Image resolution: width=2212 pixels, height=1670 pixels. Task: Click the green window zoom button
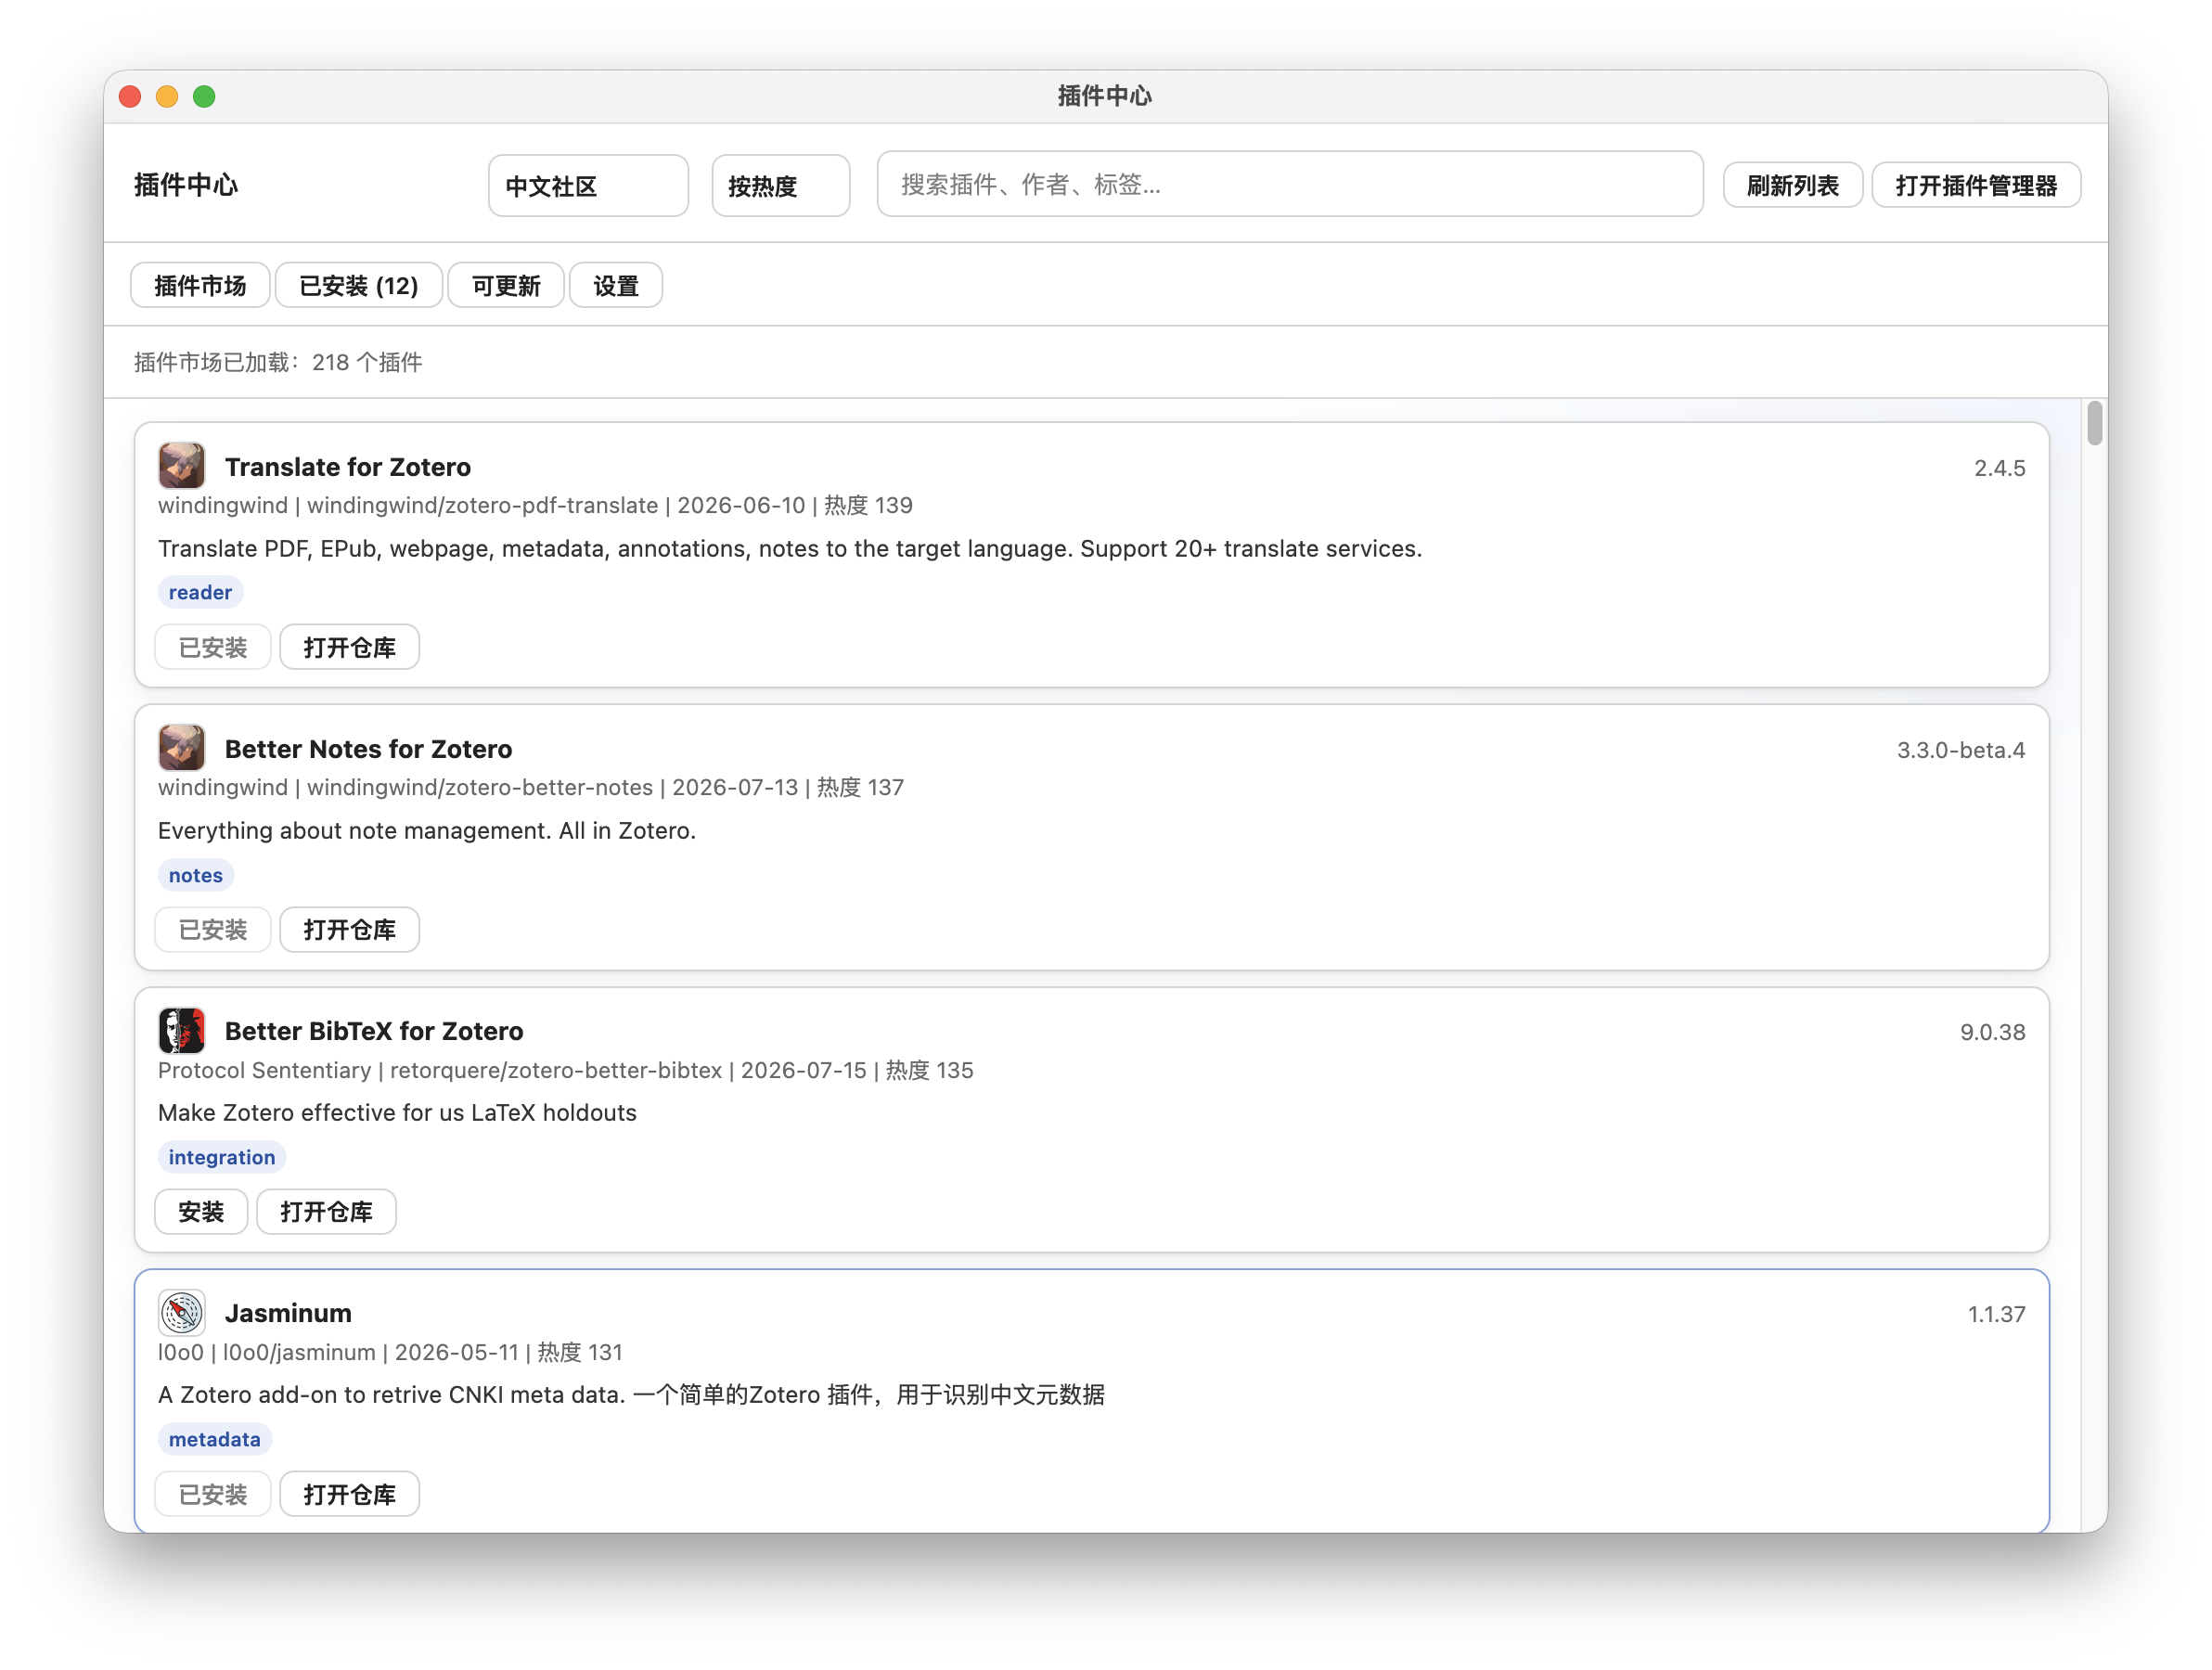pos(204,96)
